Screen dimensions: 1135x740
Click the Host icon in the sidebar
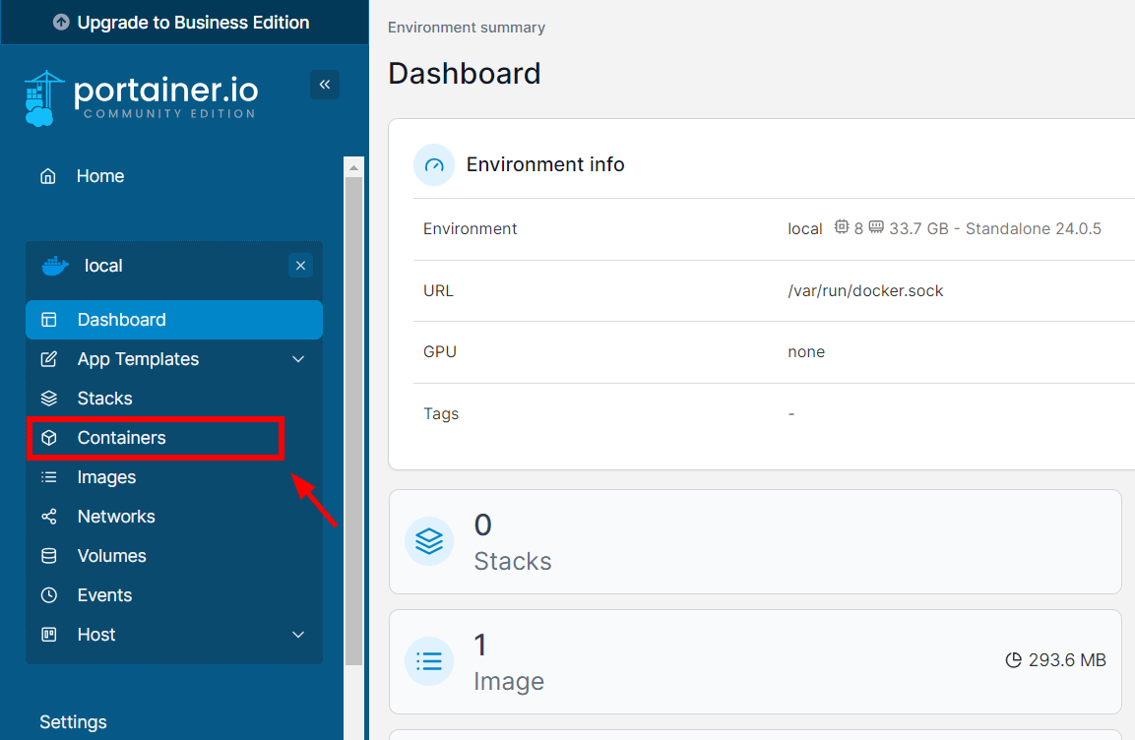click(x=47, y=635)
